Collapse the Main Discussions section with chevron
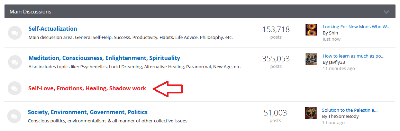The height and width of the screenshot is (131, 400). pyautogui.click(x=386, y=12)
